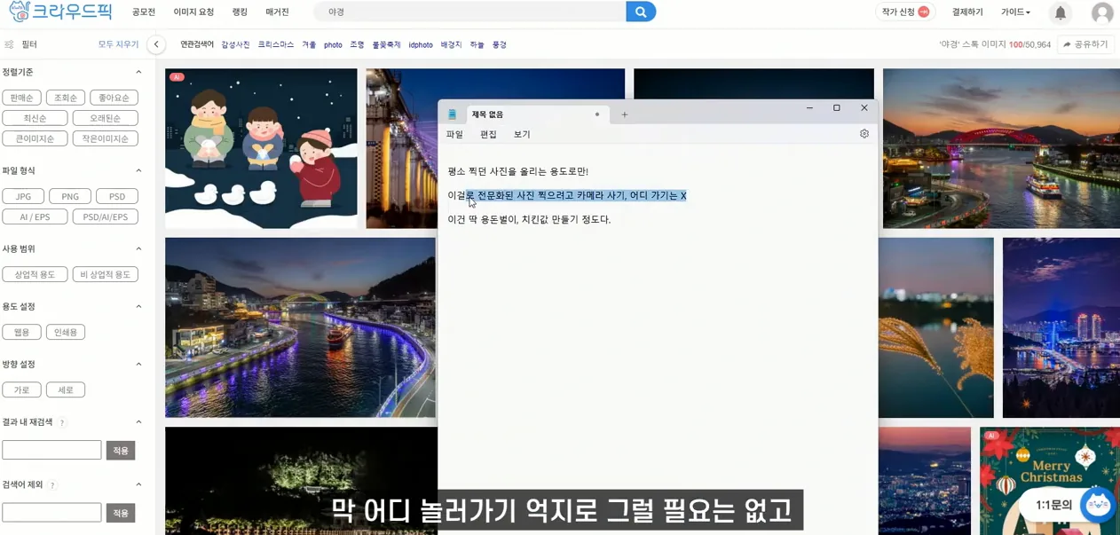1120x535 pixels.
Task: Close the 제목 없음 tab dot
Action: pyautogui.click(x=597, y=114)
